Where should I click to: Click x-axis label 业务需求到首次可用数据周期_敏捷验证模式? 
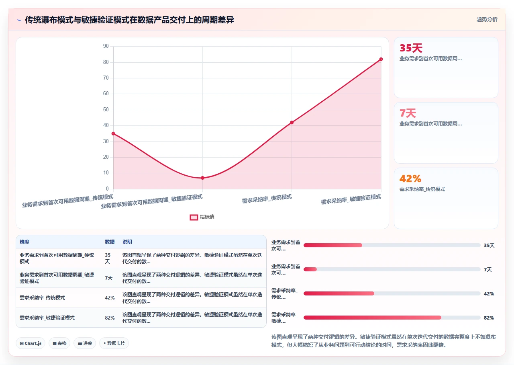pyautogui.click(x=152, y=201)
